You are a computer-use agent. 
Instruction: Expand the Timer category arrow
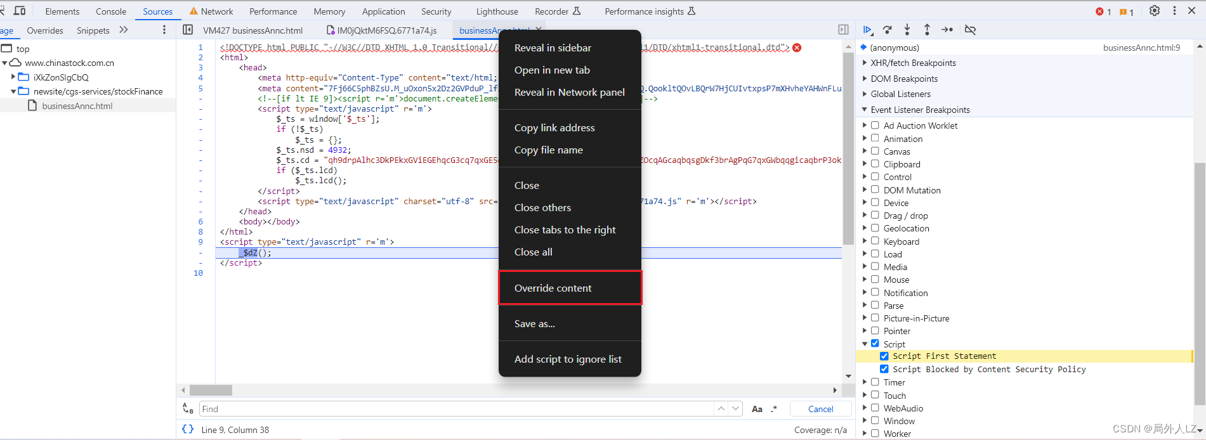pyautogui.click(x=865, y=382)
